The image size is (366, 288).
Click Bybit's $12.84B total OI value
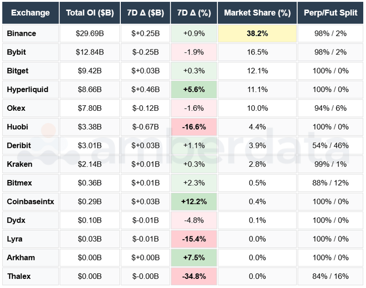89,52
